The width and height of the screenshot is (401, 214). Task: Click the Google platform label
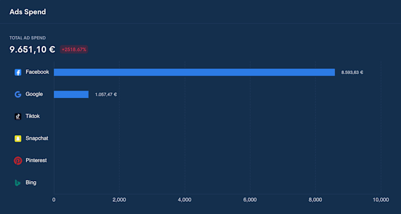[34, 94]
